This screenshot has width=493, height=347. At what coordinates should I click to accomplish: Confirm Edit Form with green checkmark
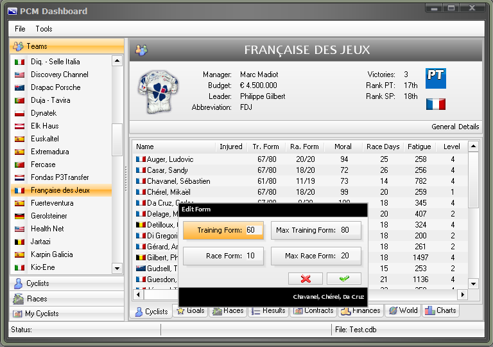(344, 279)
